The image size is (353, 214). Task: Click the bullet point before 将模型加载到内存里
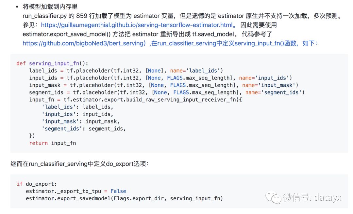pyautogui.click(x=17, y=7)
